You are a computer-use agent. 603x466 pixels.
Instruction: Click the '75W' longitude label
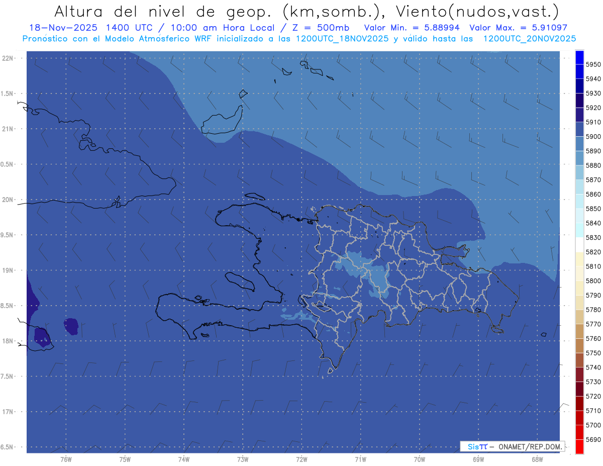click(x=125, y=459)
